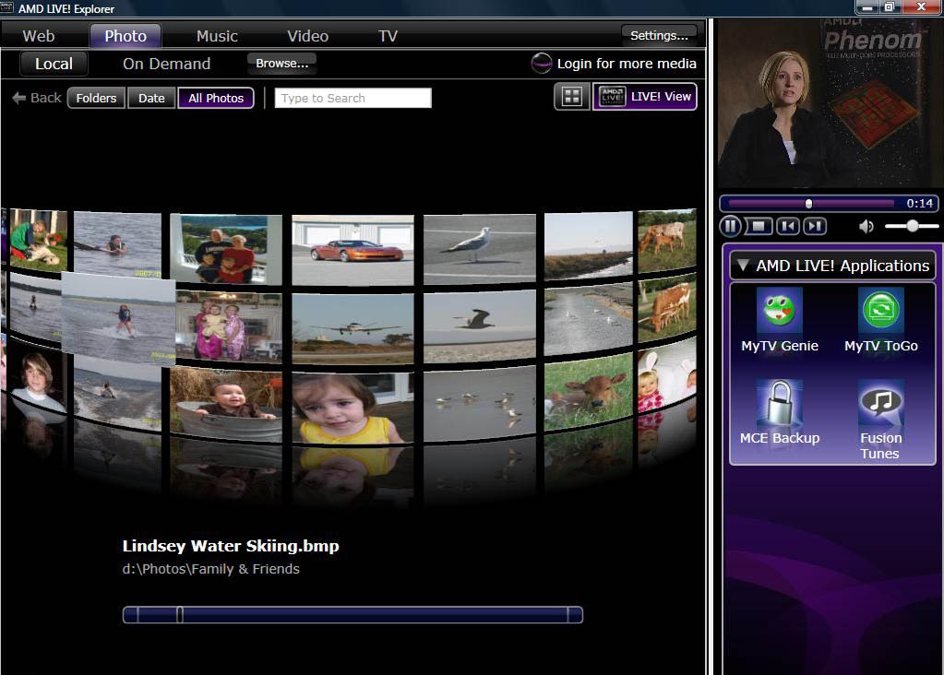Sort photos by Date
The height and width of the screenshot is (675, 944).
151,98
